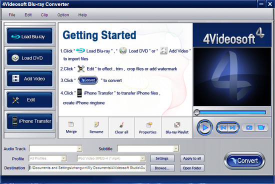275x184 pixels.
Task: Open the Edit menu
Action: point(28,15)
